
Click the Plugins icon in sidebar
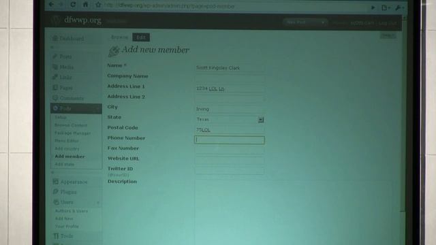pos(56,192)
